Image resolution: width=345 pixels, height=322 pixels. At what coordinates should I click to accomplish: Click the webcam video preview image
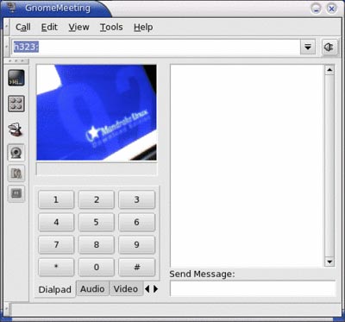coord(97,112)
